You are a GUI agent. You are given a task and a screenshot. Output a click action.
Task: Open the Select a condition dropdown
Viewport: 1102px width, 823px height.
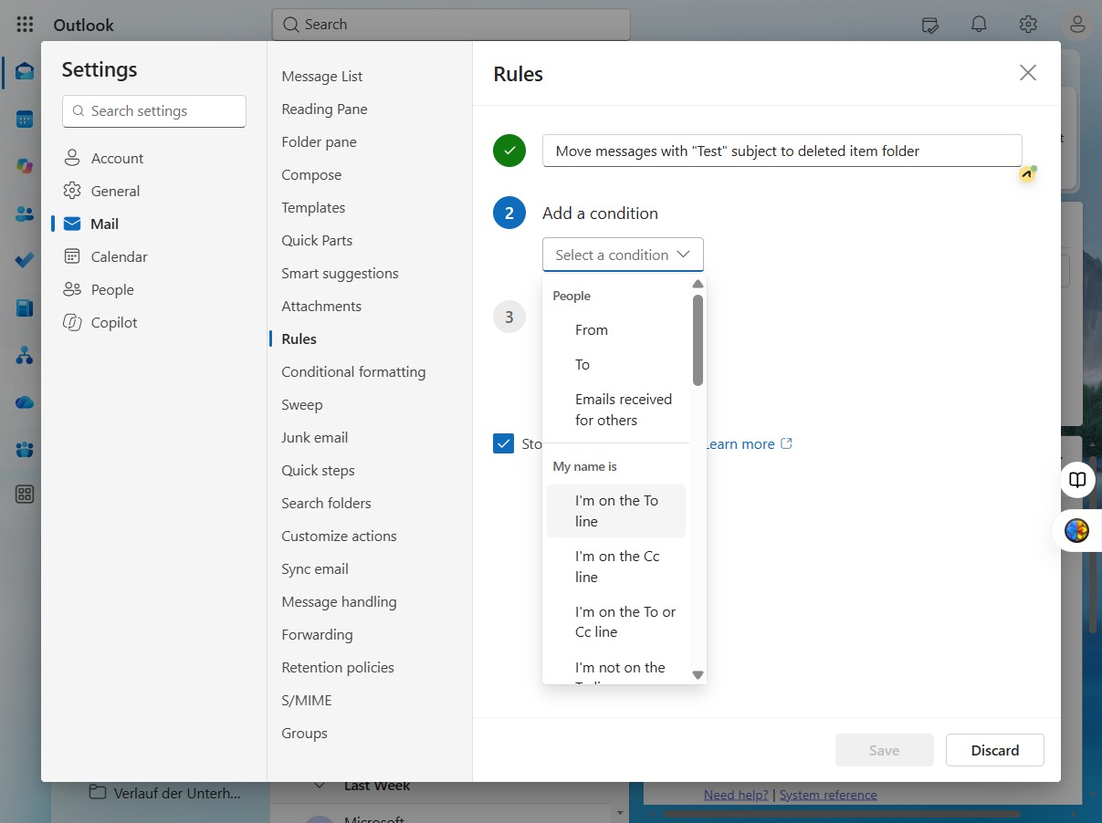click(623, 255)
